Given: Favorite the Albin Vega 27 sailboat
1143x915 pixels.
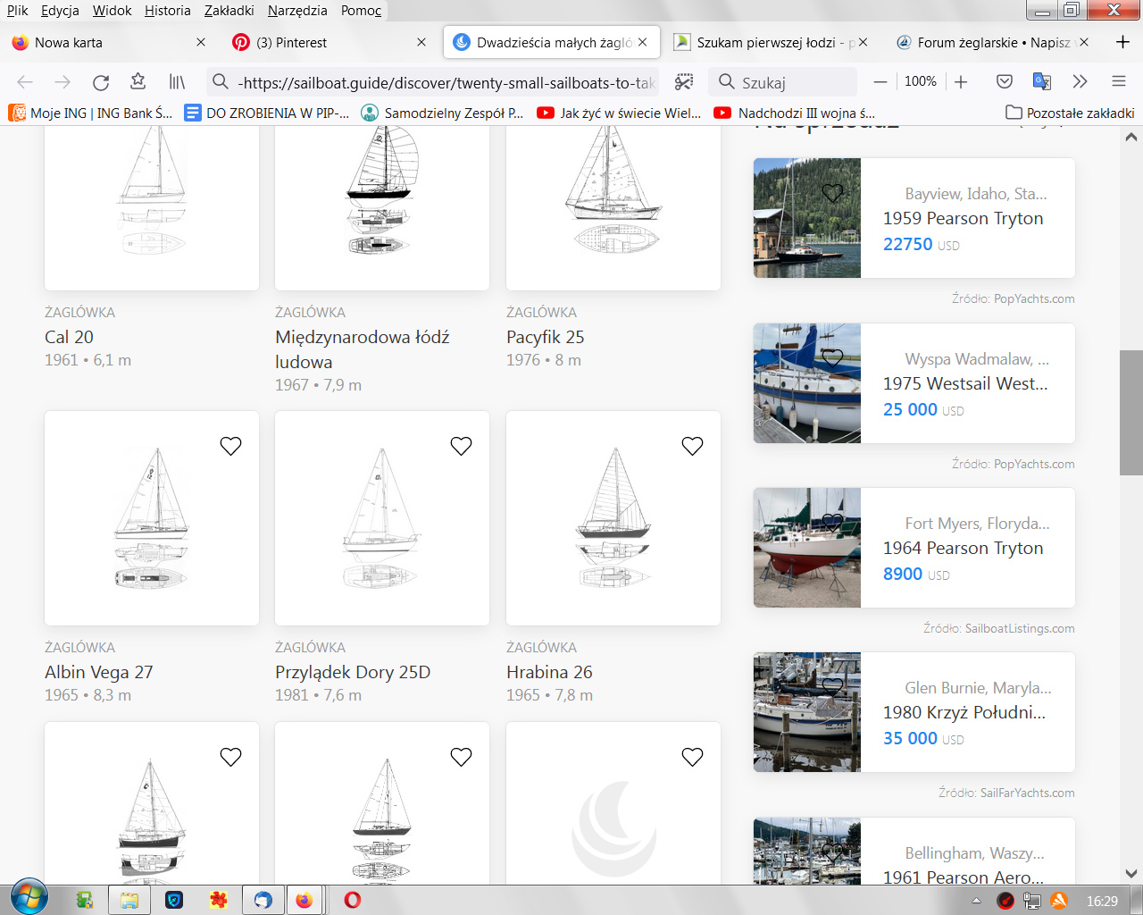Looking at the screenshot, I should (230, 446).
